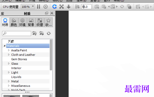Expand the Metal folder
The width and height of the screenshot is (154, 97).
click(x=9, y=81)
